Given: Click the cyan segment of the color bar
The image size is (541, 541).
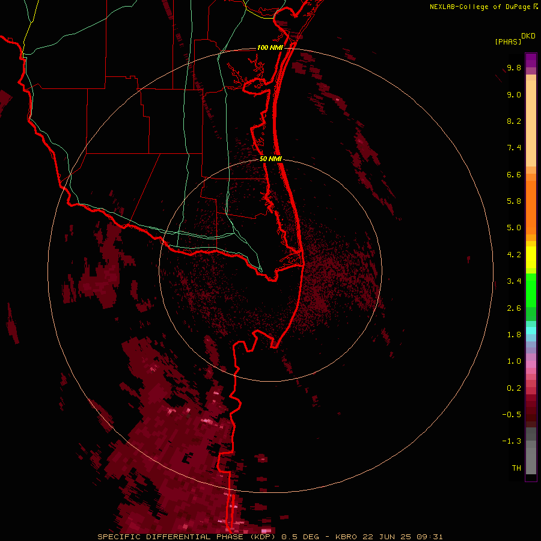Looking at the screenshot, I should (531, 331).
